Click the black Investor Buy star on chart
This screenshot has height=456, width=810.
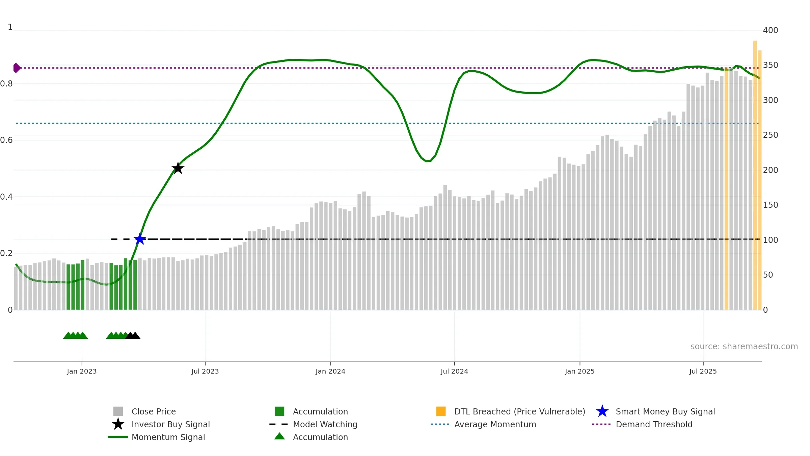(178, 168)
